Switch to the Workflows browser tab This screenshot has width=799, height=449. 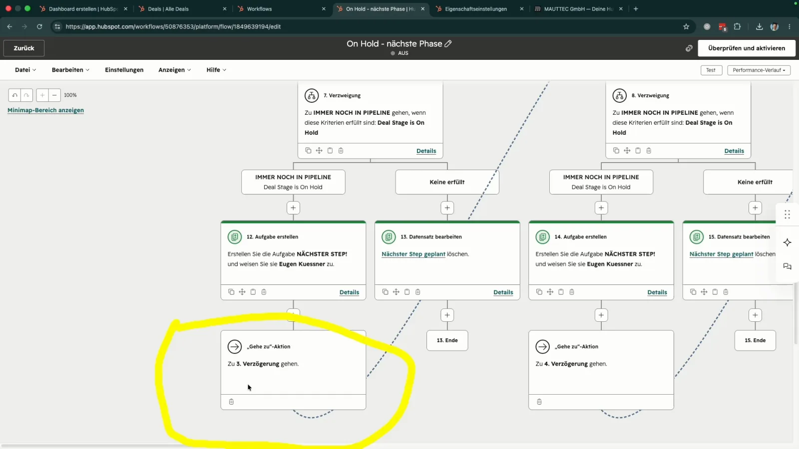(281, 9)
